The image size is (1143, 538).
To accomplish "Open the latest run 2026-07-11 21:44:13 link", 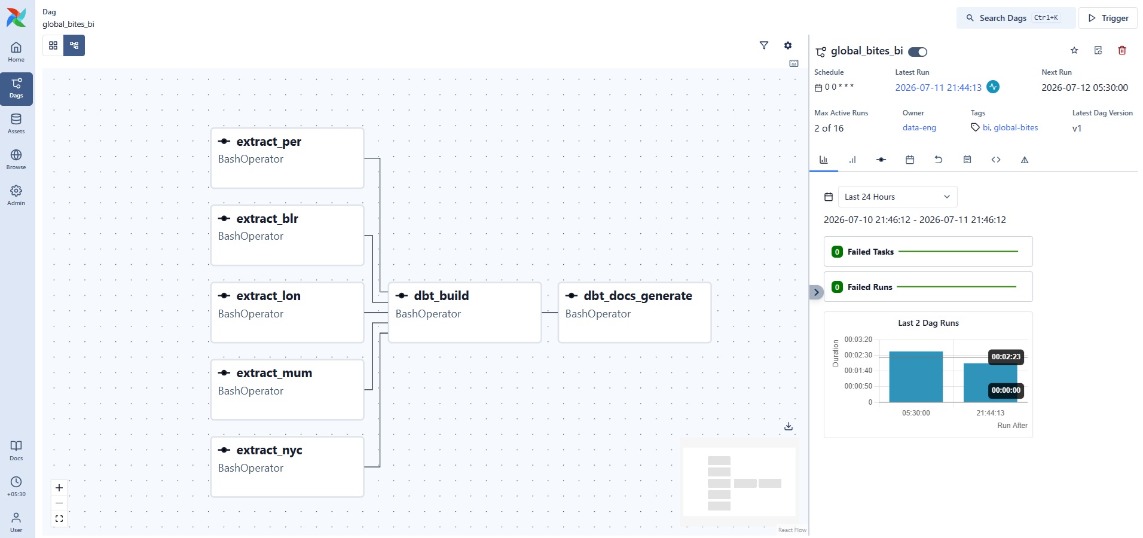I will [x=938, y=87].
